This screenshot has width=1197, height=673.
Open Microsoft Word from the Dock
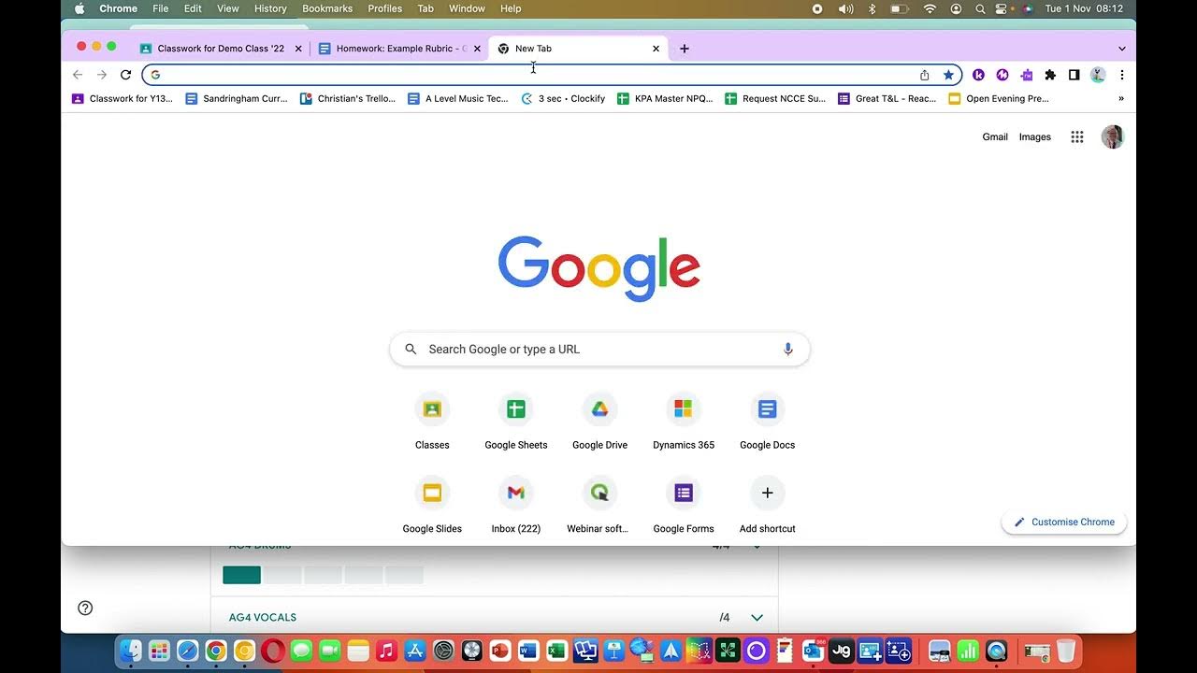click(528, 651)
